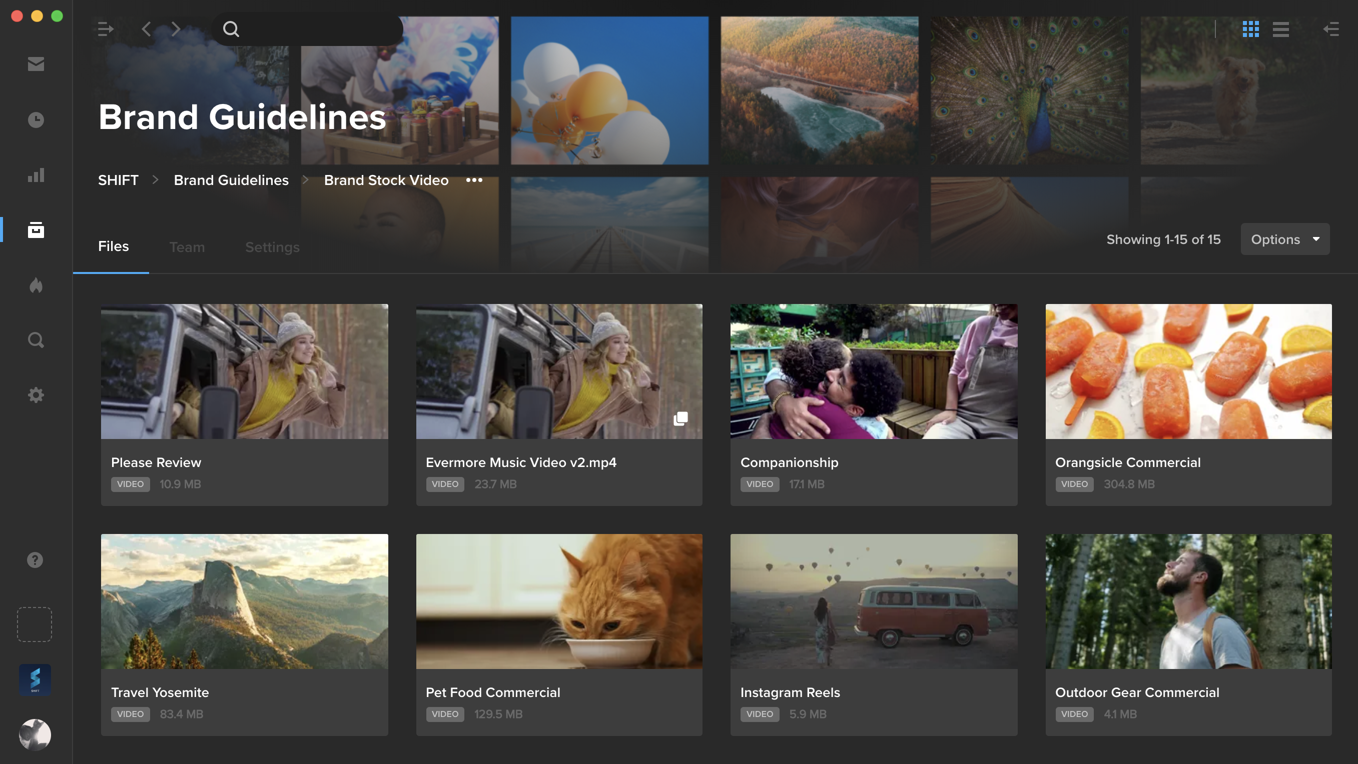Collapse the left sidebar menu
The image size is (1358, 764).
pyautogui.click(x=106, y=29)
